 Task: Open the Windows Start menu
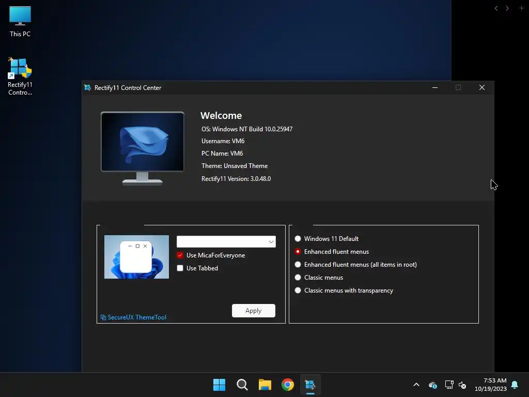[x=219, y=385]
